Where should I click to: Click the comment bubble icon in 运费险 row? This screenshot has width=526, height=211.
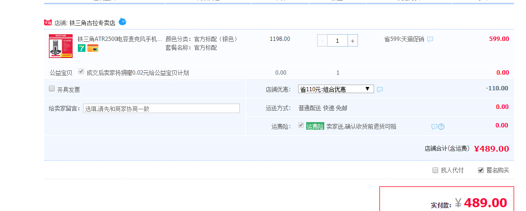coord(434,127)
